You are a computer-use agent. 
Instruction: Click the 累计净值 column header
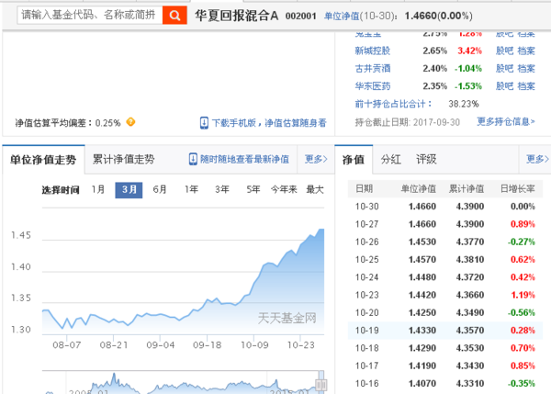(467, 189)
